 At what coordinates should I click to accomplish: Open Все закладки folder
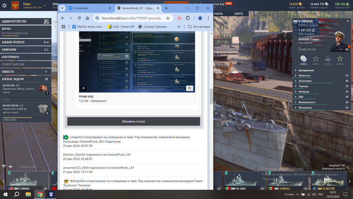[199, 27]
